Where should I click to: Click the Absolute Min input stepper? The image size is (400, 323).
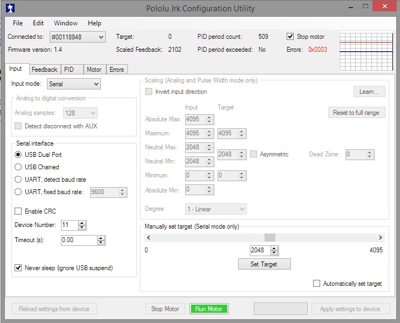pyautogui.click(x=209, y=189)
